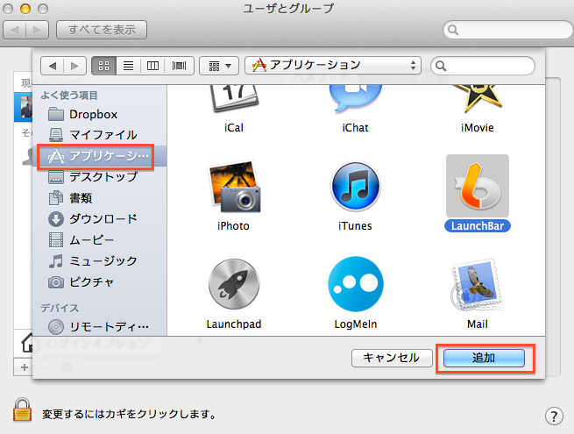
Task: Open ピクチャ in the sidebar
Action: [100, 282]
